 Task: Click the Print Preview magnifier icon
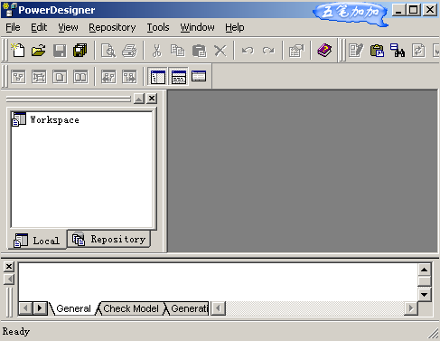[108, 51]
